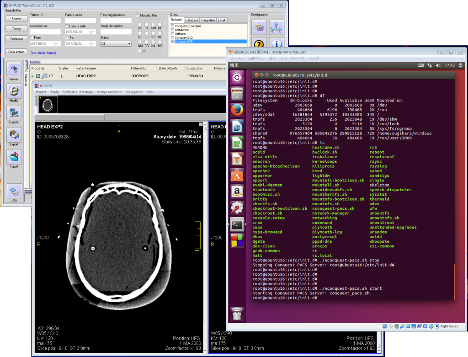
Task: Click the Search button
Action: point(16,19)
